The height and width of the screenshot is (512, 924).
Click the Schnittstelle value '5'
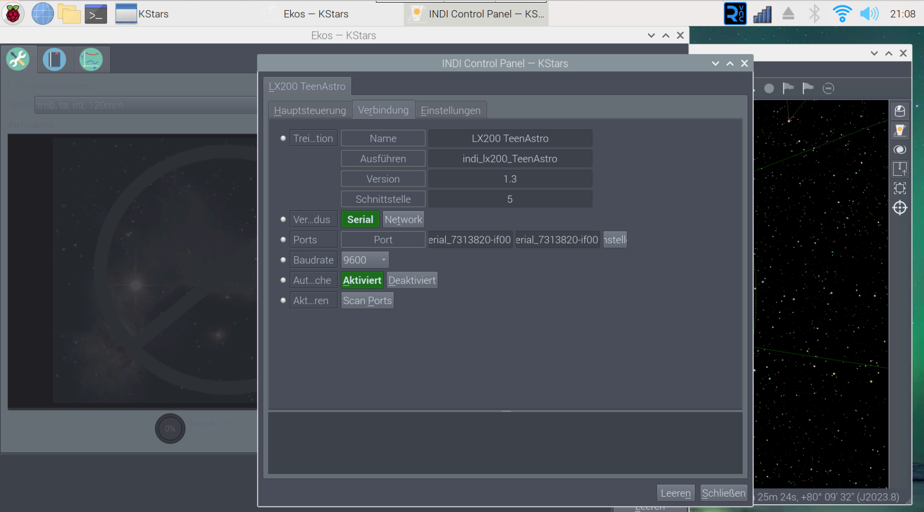[510, 199]
